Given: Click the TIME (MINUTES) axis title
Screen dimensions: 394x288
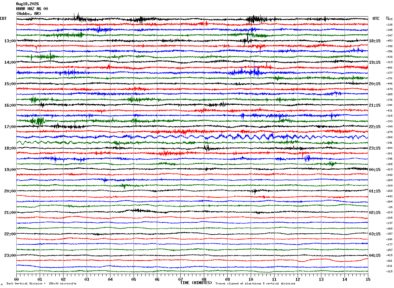Looking at the screenshot, I should click(196, 283).
